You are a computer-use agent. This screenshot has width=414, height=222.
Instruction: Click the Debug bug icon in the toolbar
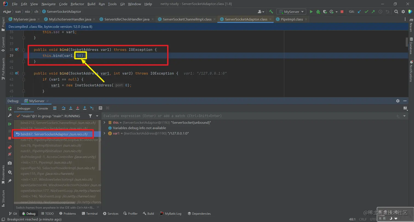click(318, 12)
